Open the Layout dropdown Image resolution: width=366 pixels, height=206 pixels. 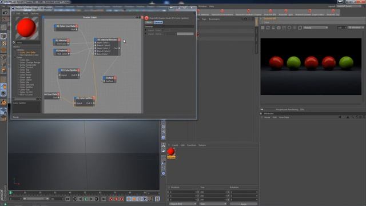349,6
